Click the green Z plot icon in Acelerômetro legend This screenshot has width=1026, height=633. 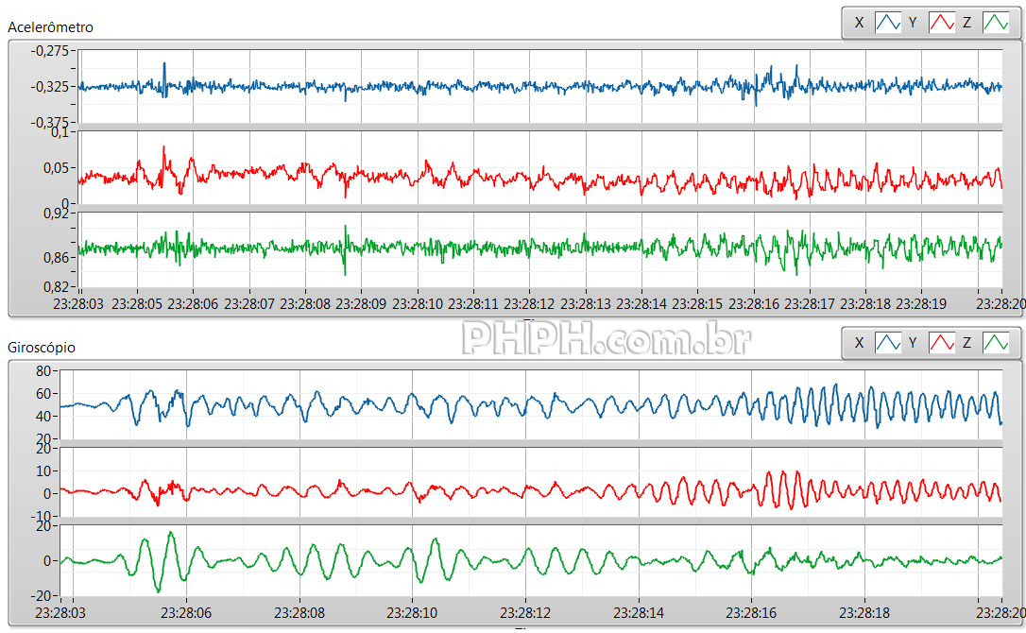click(996, 22)
